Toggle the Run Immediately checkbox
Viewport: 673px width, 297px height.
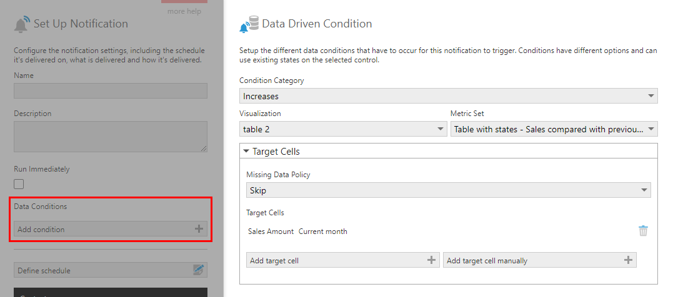click(19, 184)
